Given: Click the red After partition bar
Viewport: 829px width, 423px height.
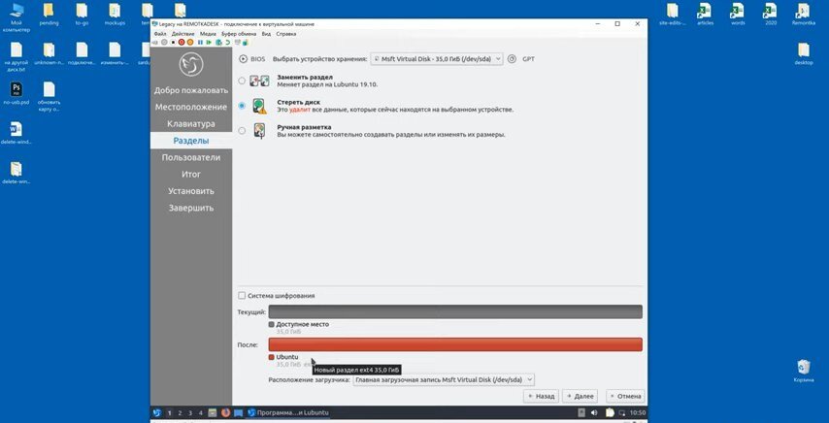Looking at the screenshot, I should (455, 344).
